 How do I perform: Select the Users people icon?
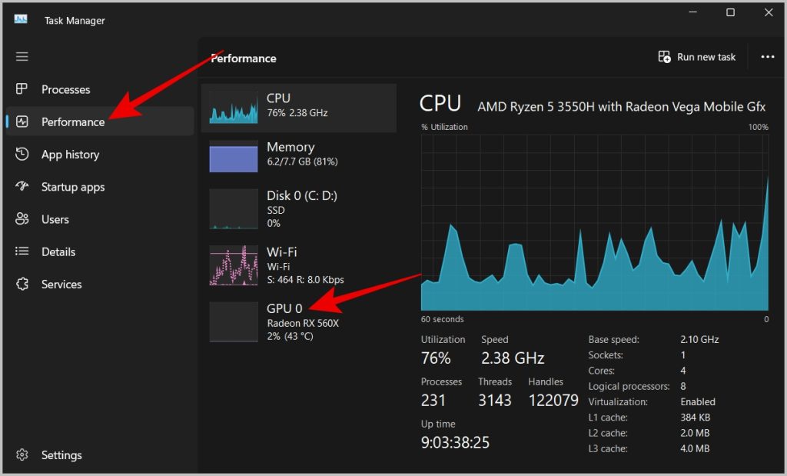(x=22, y=219)
